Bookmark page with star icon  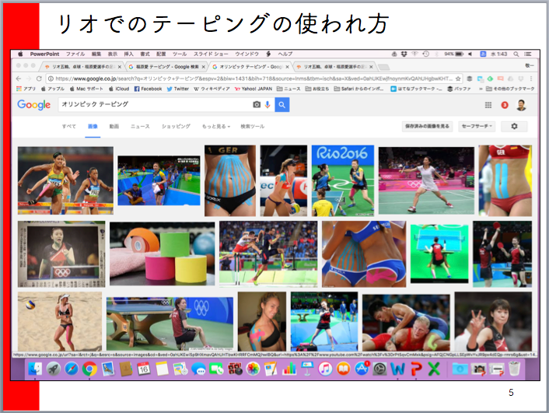[x=458, y=79]
